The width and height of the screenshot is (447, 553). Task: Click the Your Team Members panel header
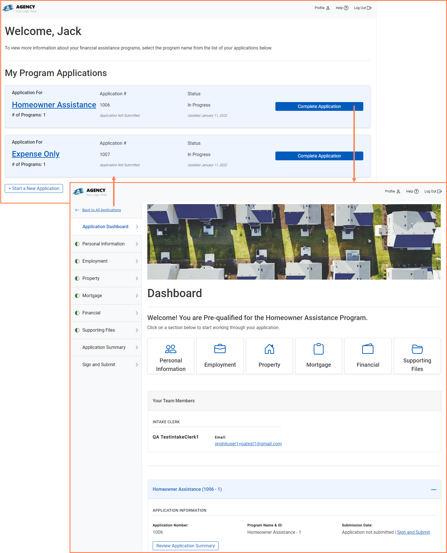point(294,401)
